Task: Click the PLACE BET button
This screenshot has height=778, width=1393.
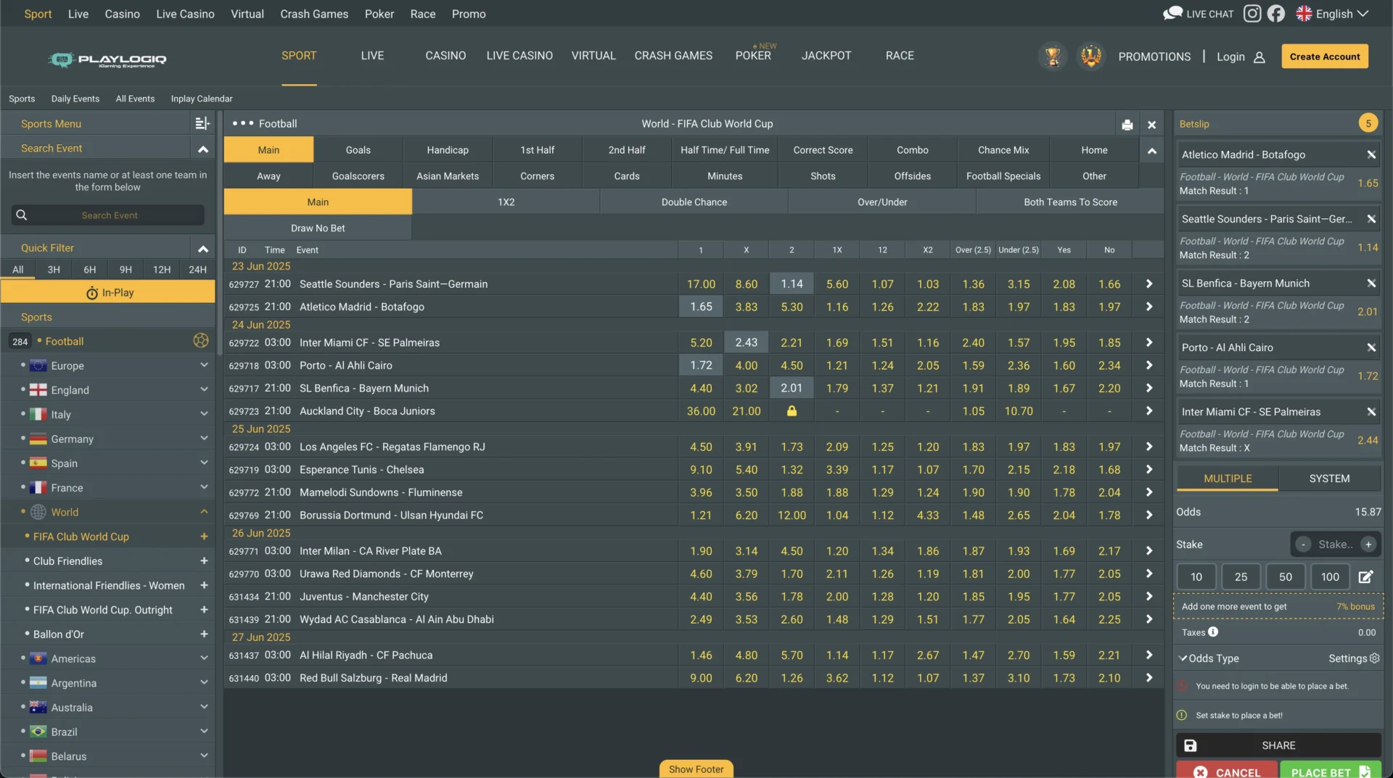Action: pyautogui.click(x=1331, y=770)
